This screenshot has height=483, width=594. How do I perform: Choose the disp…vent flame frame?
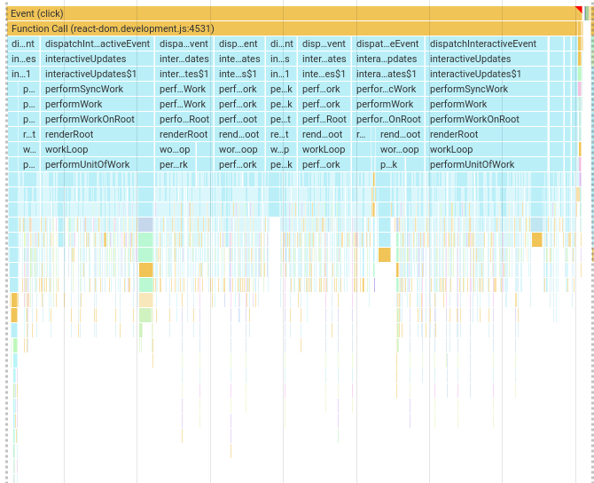pos(324,44)
